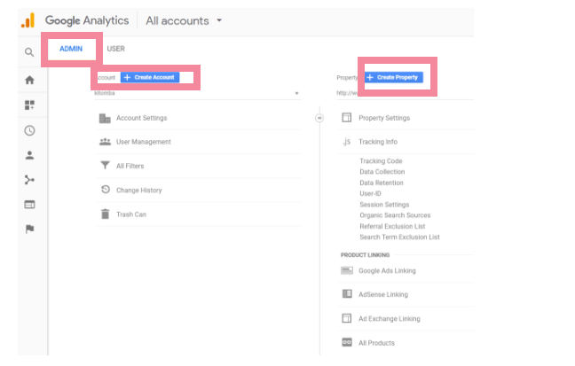Click the Trash Can bin icon
Image resolution: width=575 pixels, height=366 pixels.
point(106,214)
